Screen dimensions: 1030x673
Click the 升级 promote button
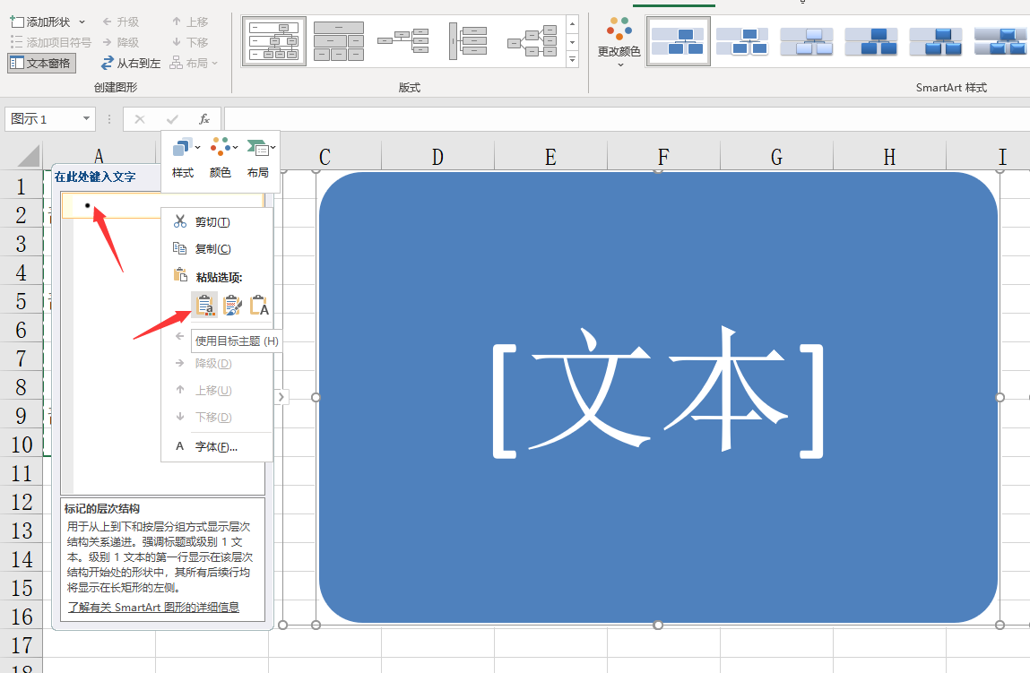(x=121, y=22)
